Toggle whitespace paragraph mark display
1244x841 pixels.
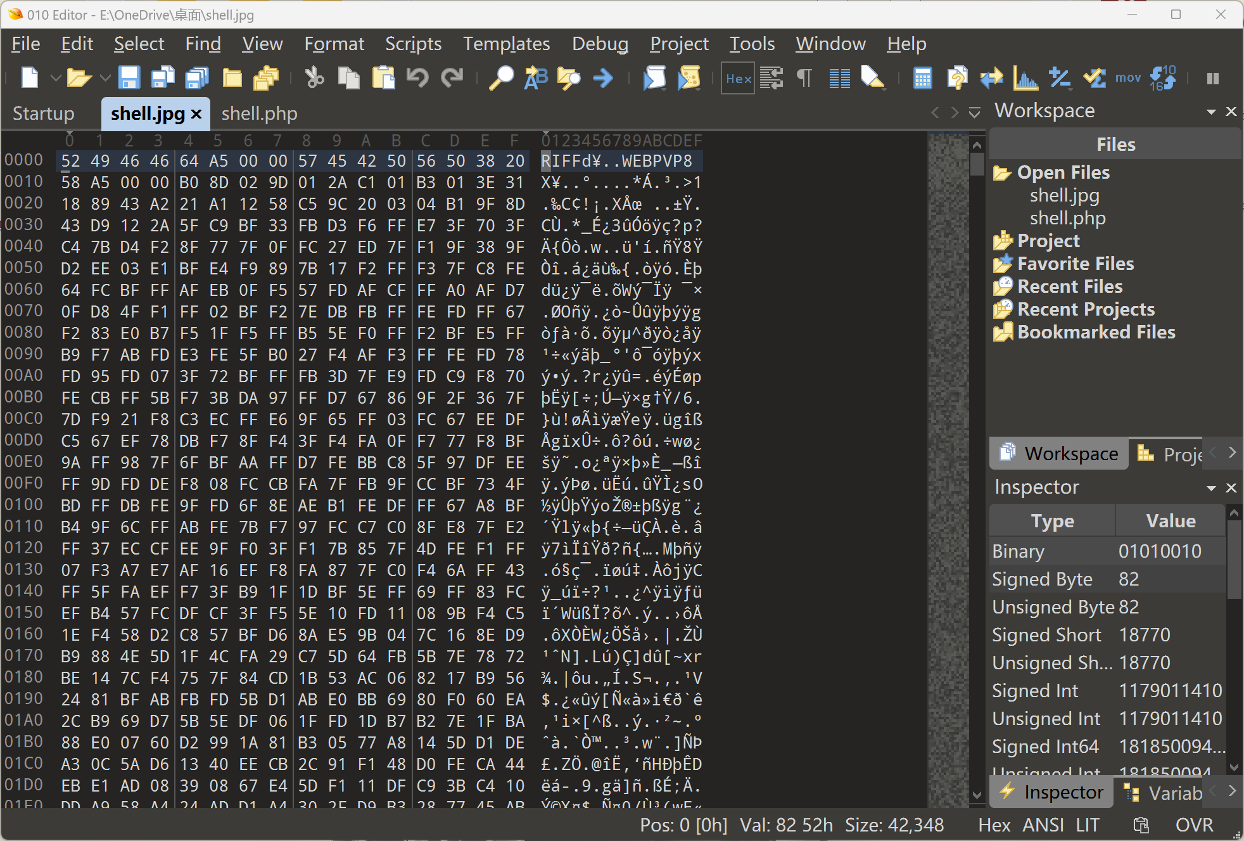point(804,78)
